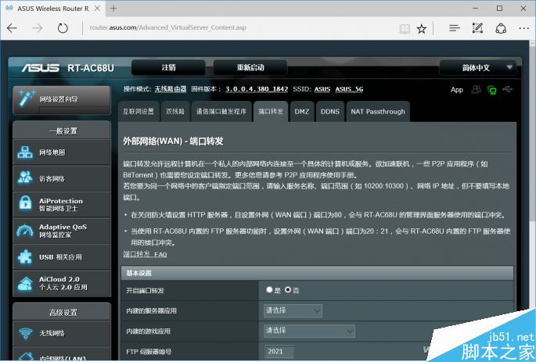The height and width of the screenshot is (362, 536).
Task: Click the guest users status icon
Action: click(477, 89)
